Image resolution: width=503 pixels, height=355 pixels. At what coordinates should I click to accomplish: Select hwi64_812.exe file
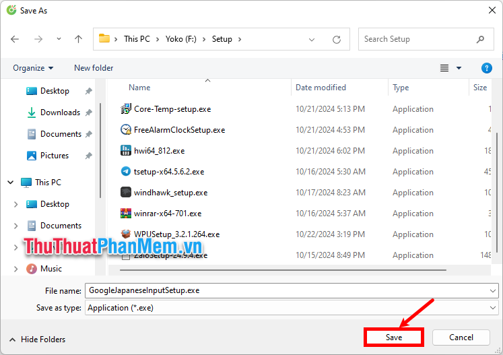159,151
